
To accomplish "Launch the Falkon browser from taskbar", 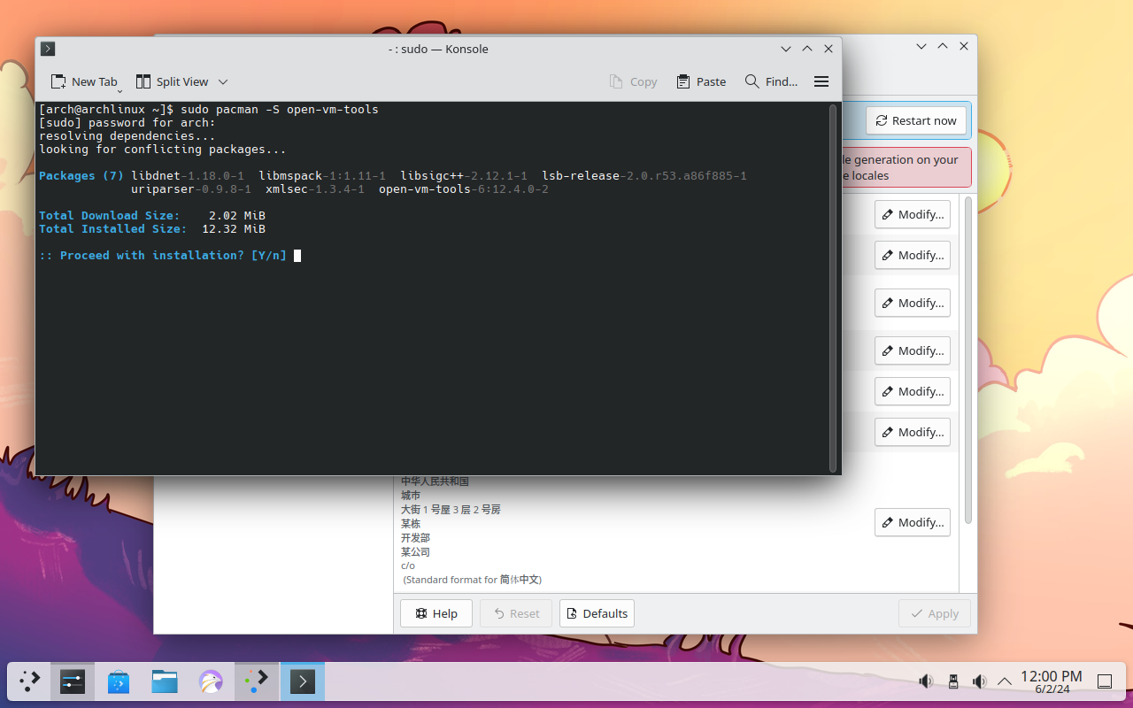I will (x=211, y=681).
